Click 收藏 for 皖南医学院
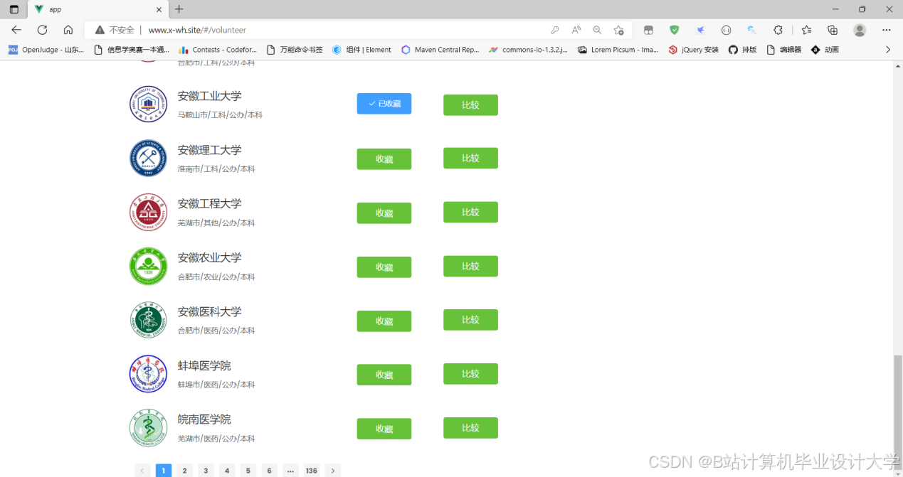The width and height of the screenshot is (903, 477). pyautogui.click(x=384, y=429)
